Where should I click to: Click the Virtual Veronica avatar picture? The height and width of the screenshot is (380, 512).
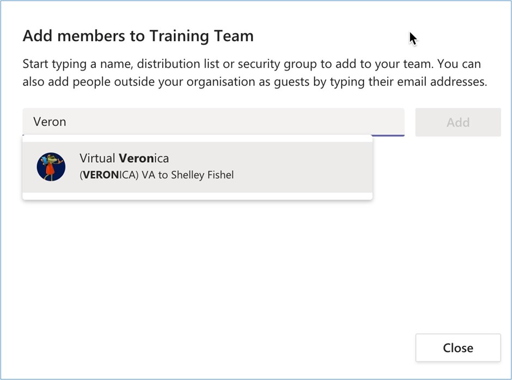[51, 166]
